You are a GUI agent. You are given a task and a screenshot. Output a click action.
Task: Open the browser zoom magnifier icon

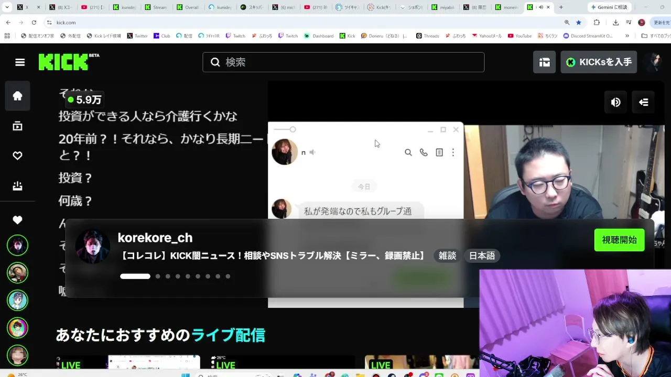click(567, 23)
